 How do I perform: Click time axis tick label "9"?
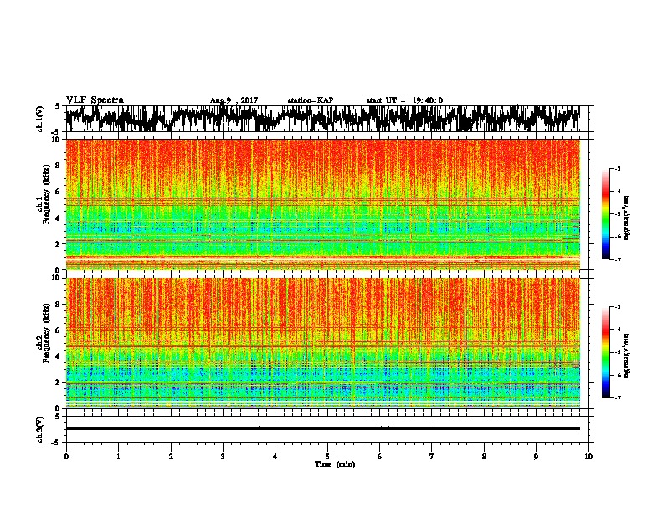536,457
